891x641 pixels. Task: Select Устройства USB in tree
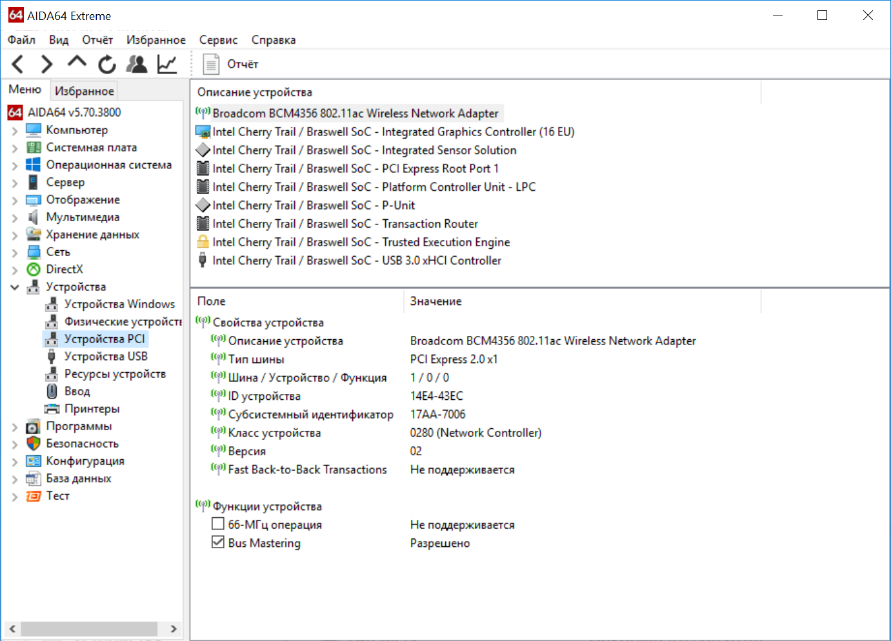tap(106, 356)
